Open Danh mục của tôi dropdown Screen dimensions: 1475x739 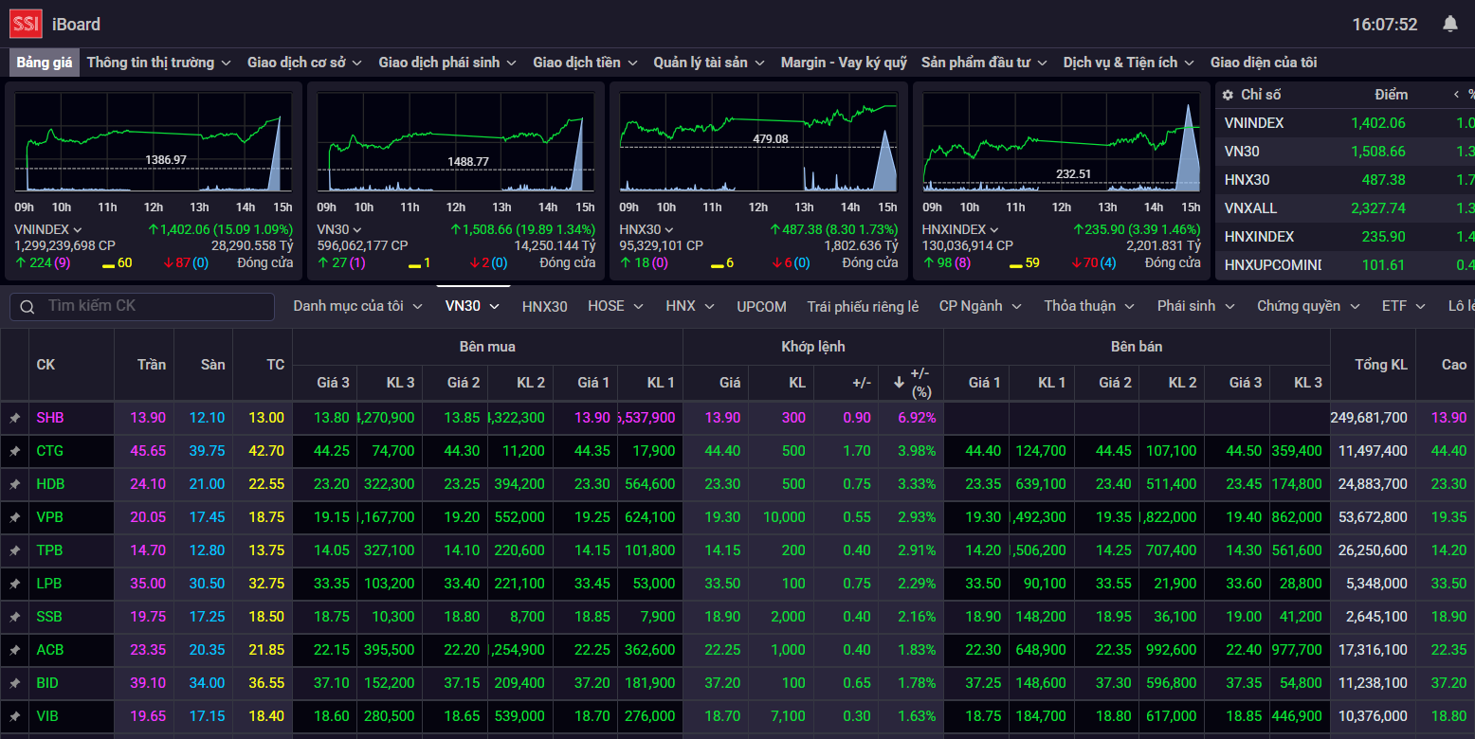[x=357, y=306]
